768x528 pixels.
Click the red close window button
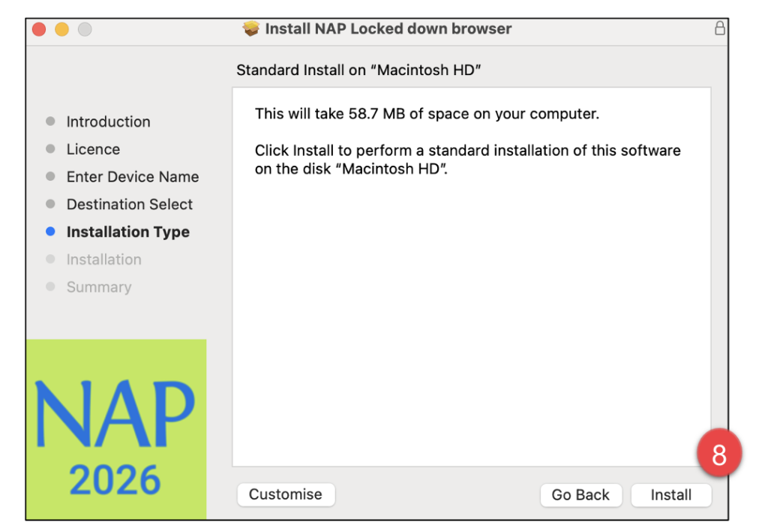pyautogui.click(x=40, y=29)
